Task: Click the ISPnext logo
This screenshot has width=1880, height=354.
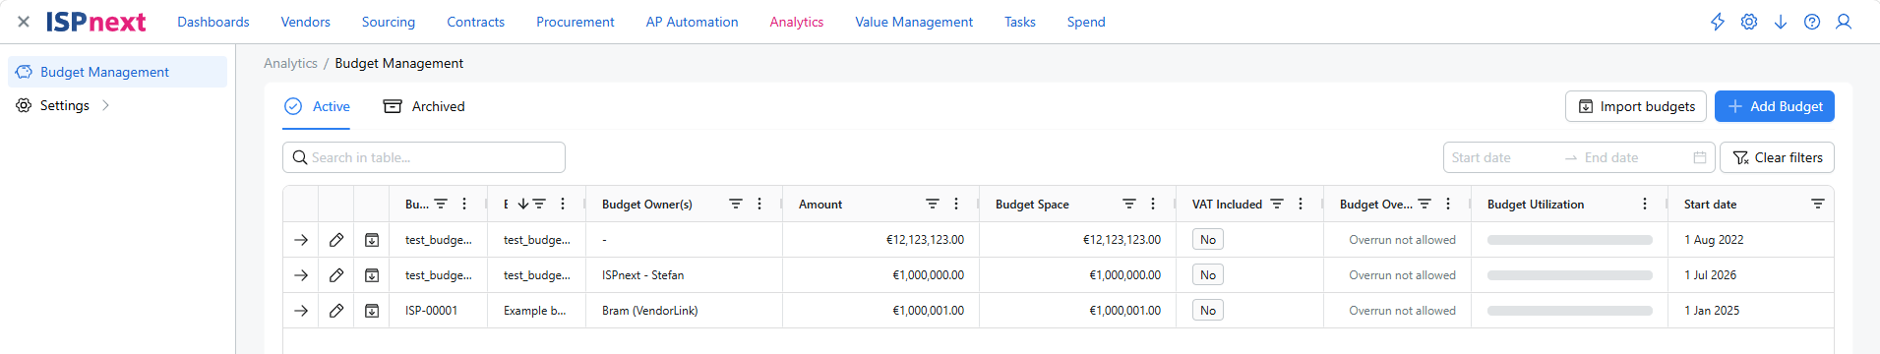Action: [x=95, y=22]
